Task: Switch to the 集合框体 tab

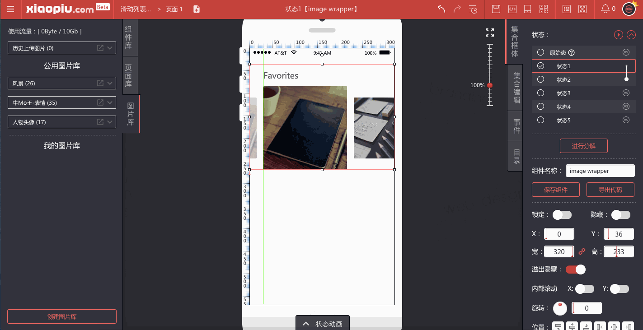Action: pyautogui.click(x=514, y=42)
